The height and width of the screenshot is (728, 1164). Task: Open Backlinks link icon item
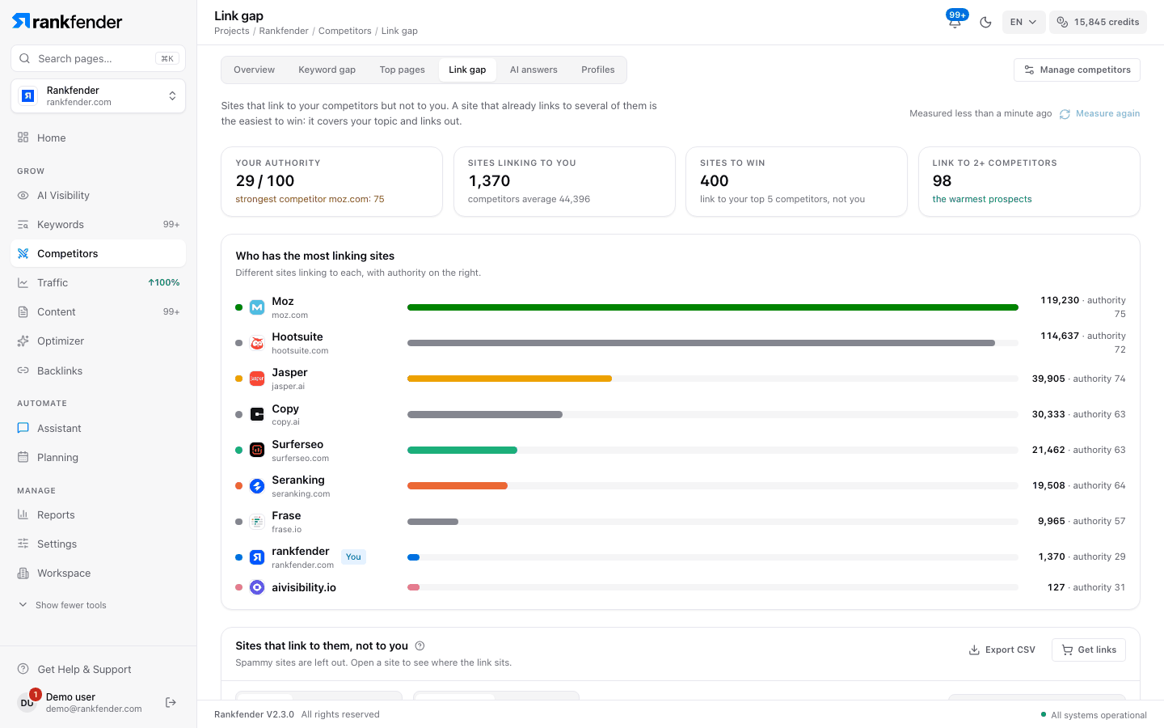pyautogui.click(x=98, y=370)
